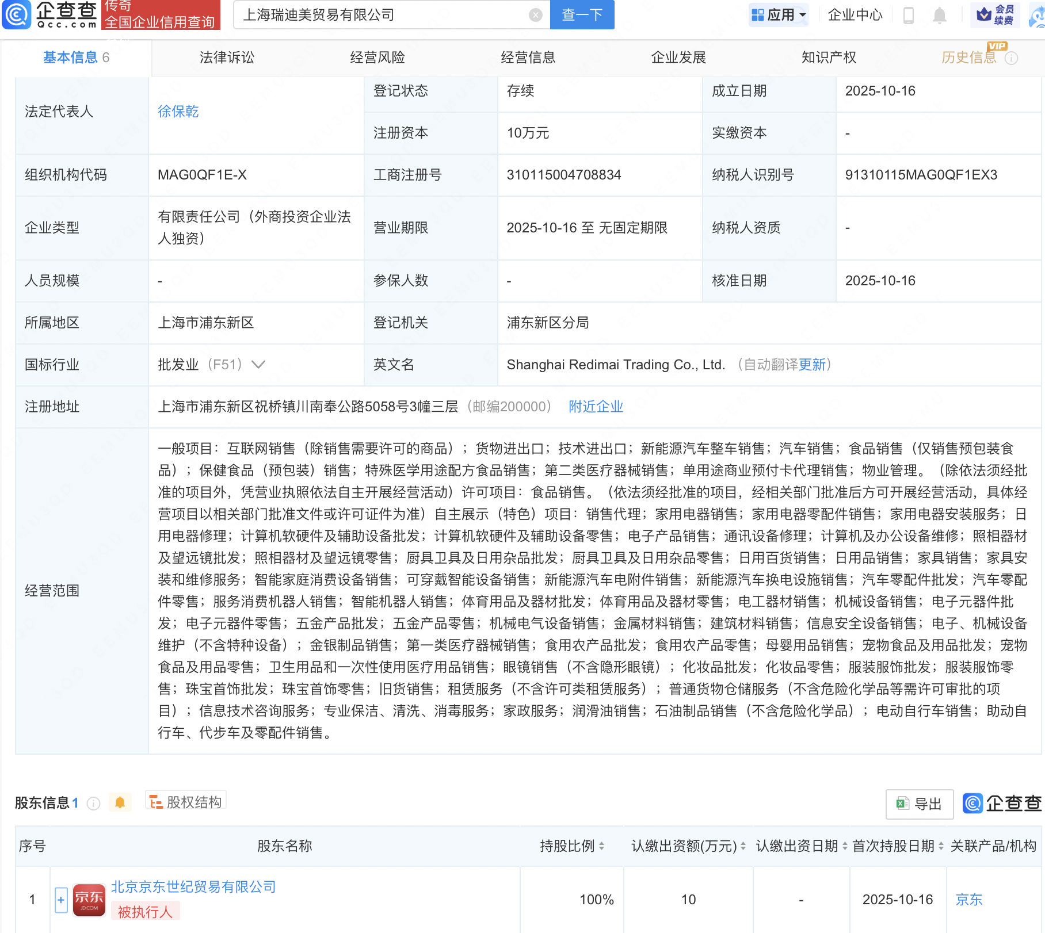Click the info icon beside 股东信息
This screenshot has height=933, width=1045.
[x=93, y=804]
